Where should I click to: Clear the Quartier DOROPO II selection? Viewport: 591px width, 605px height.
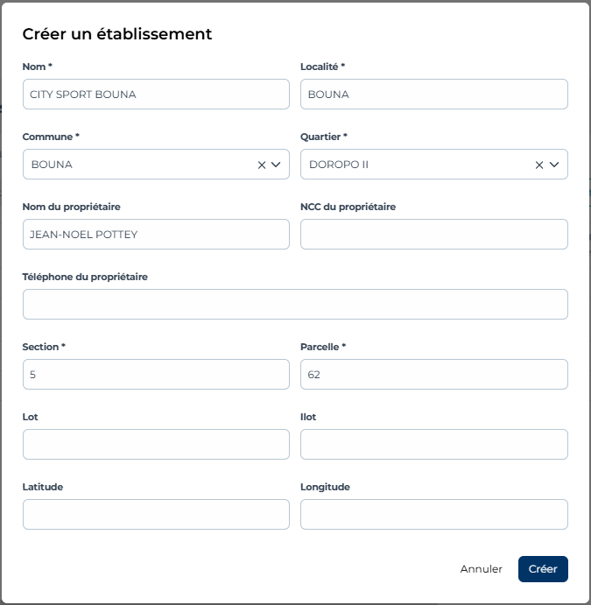(539, 165)
